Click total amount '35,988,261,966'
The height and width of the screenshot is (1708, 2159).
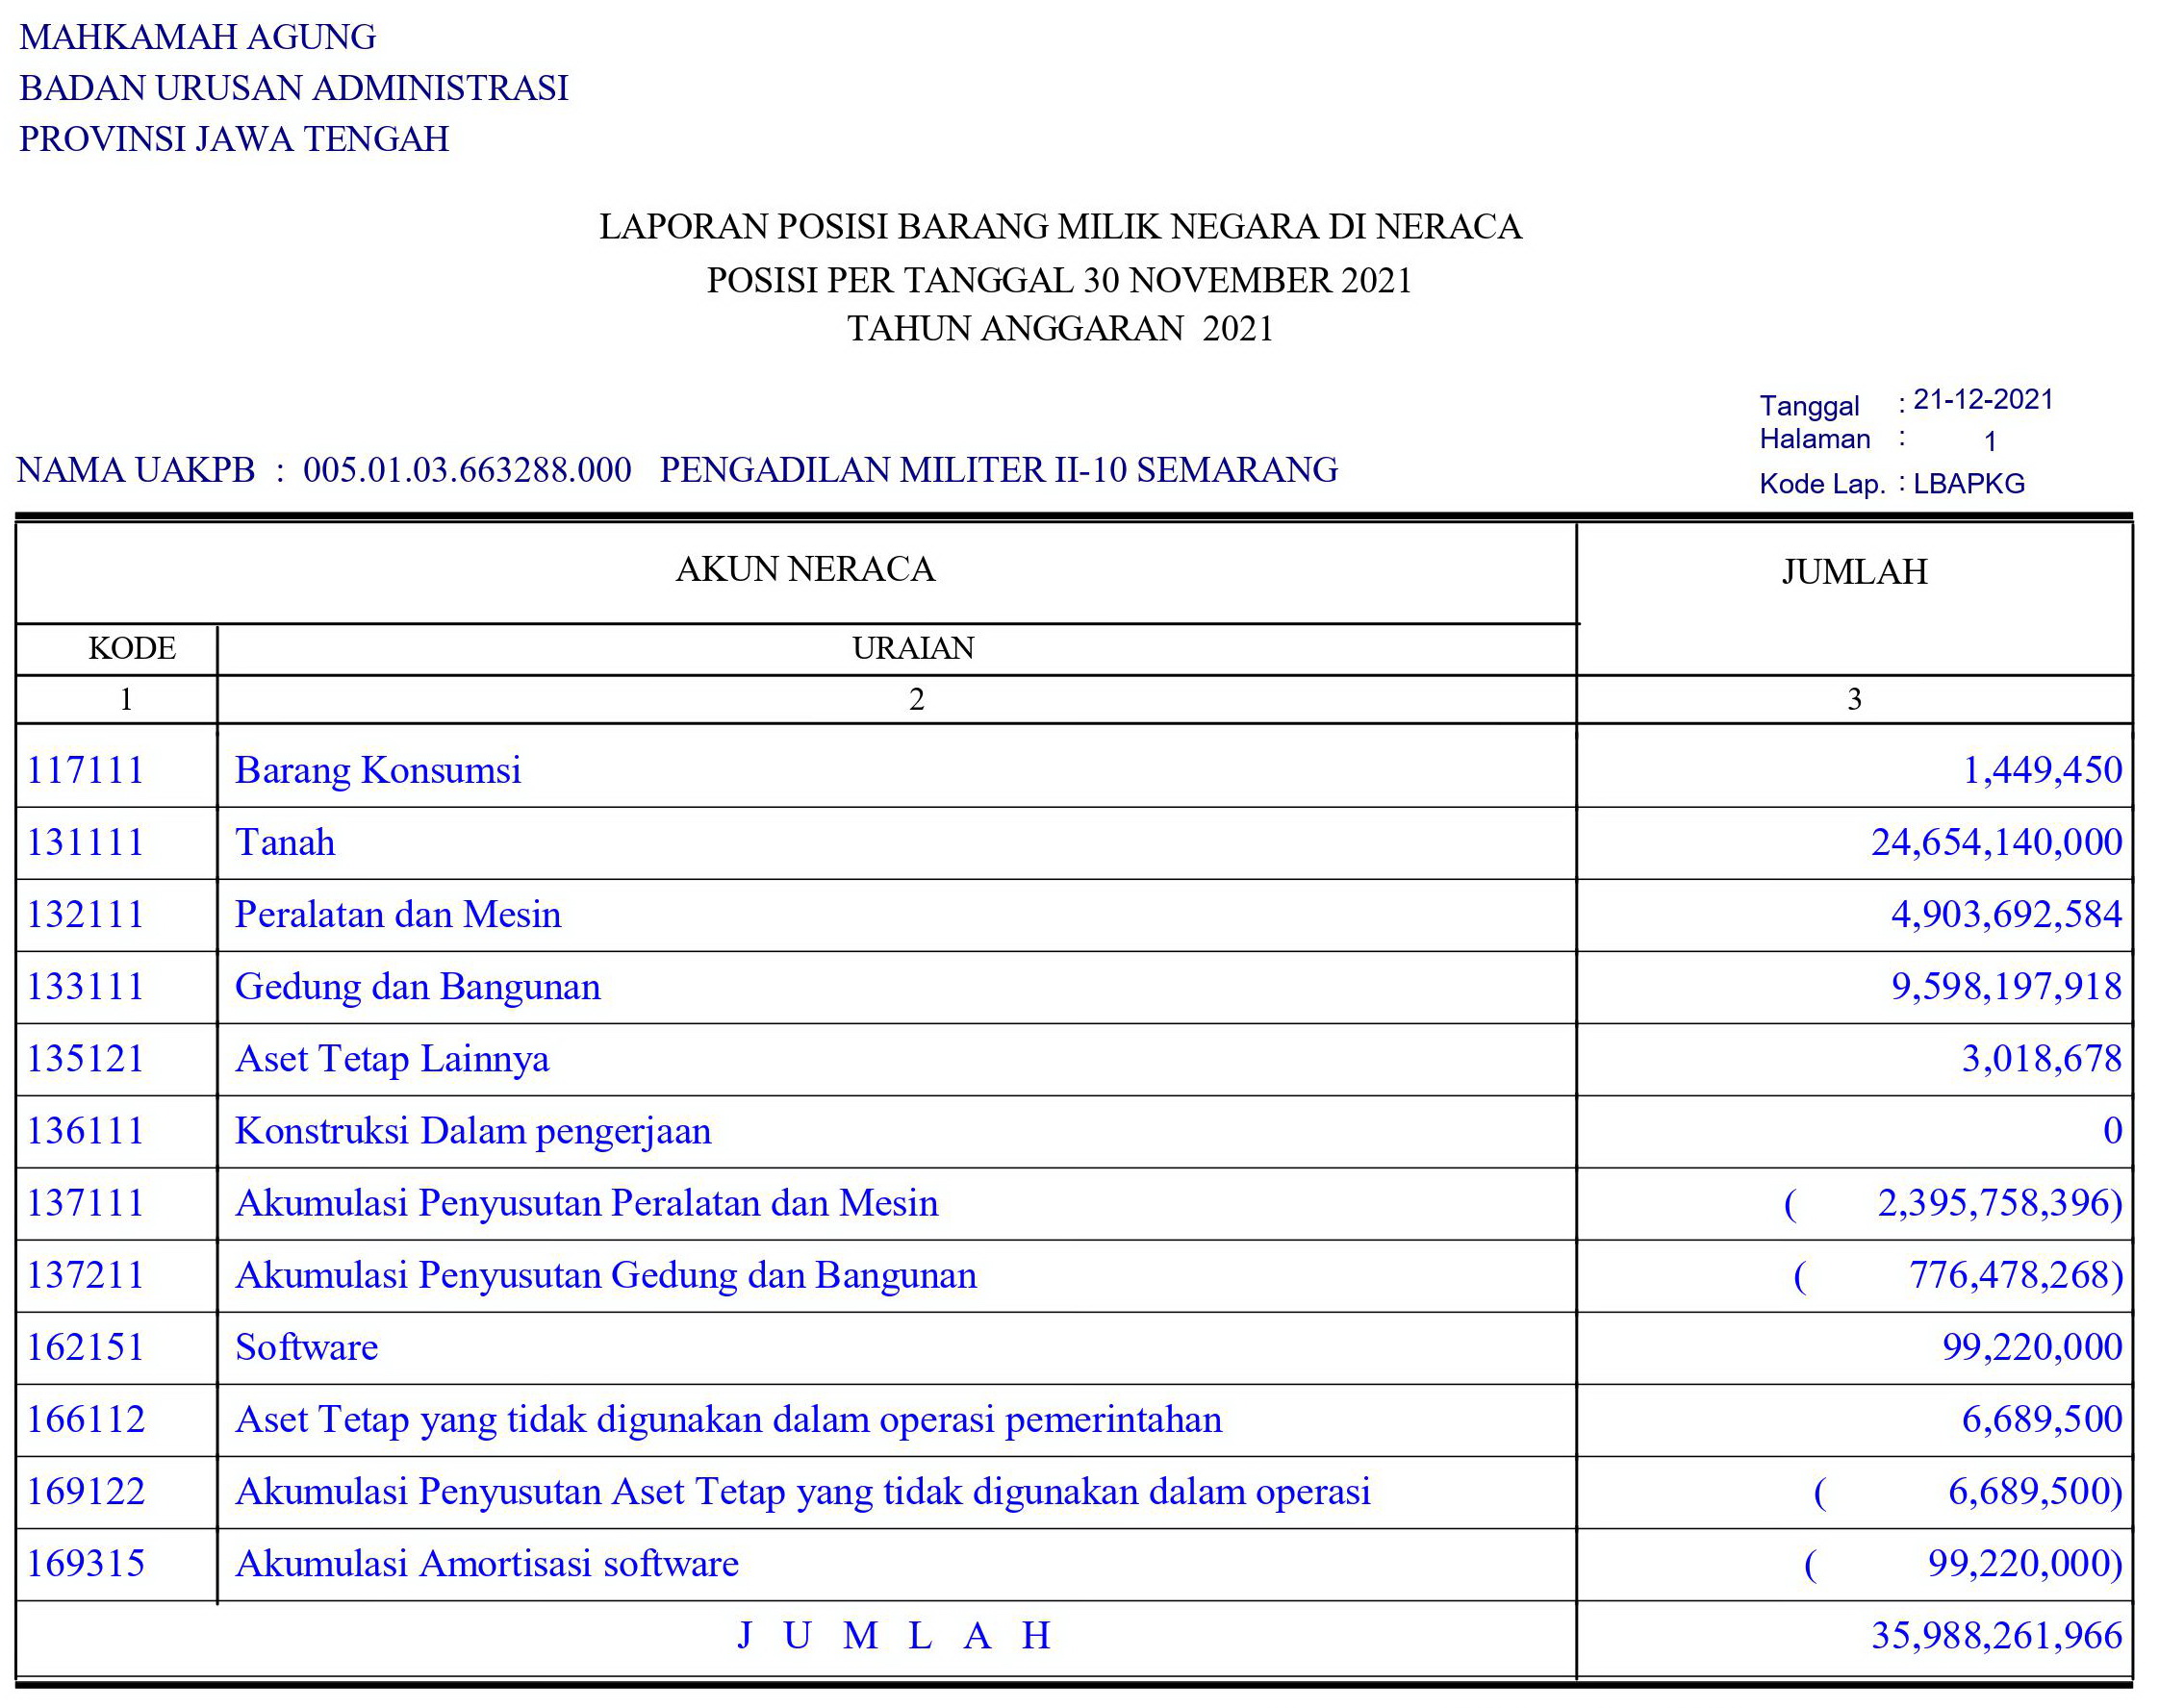point(1997,1636)
